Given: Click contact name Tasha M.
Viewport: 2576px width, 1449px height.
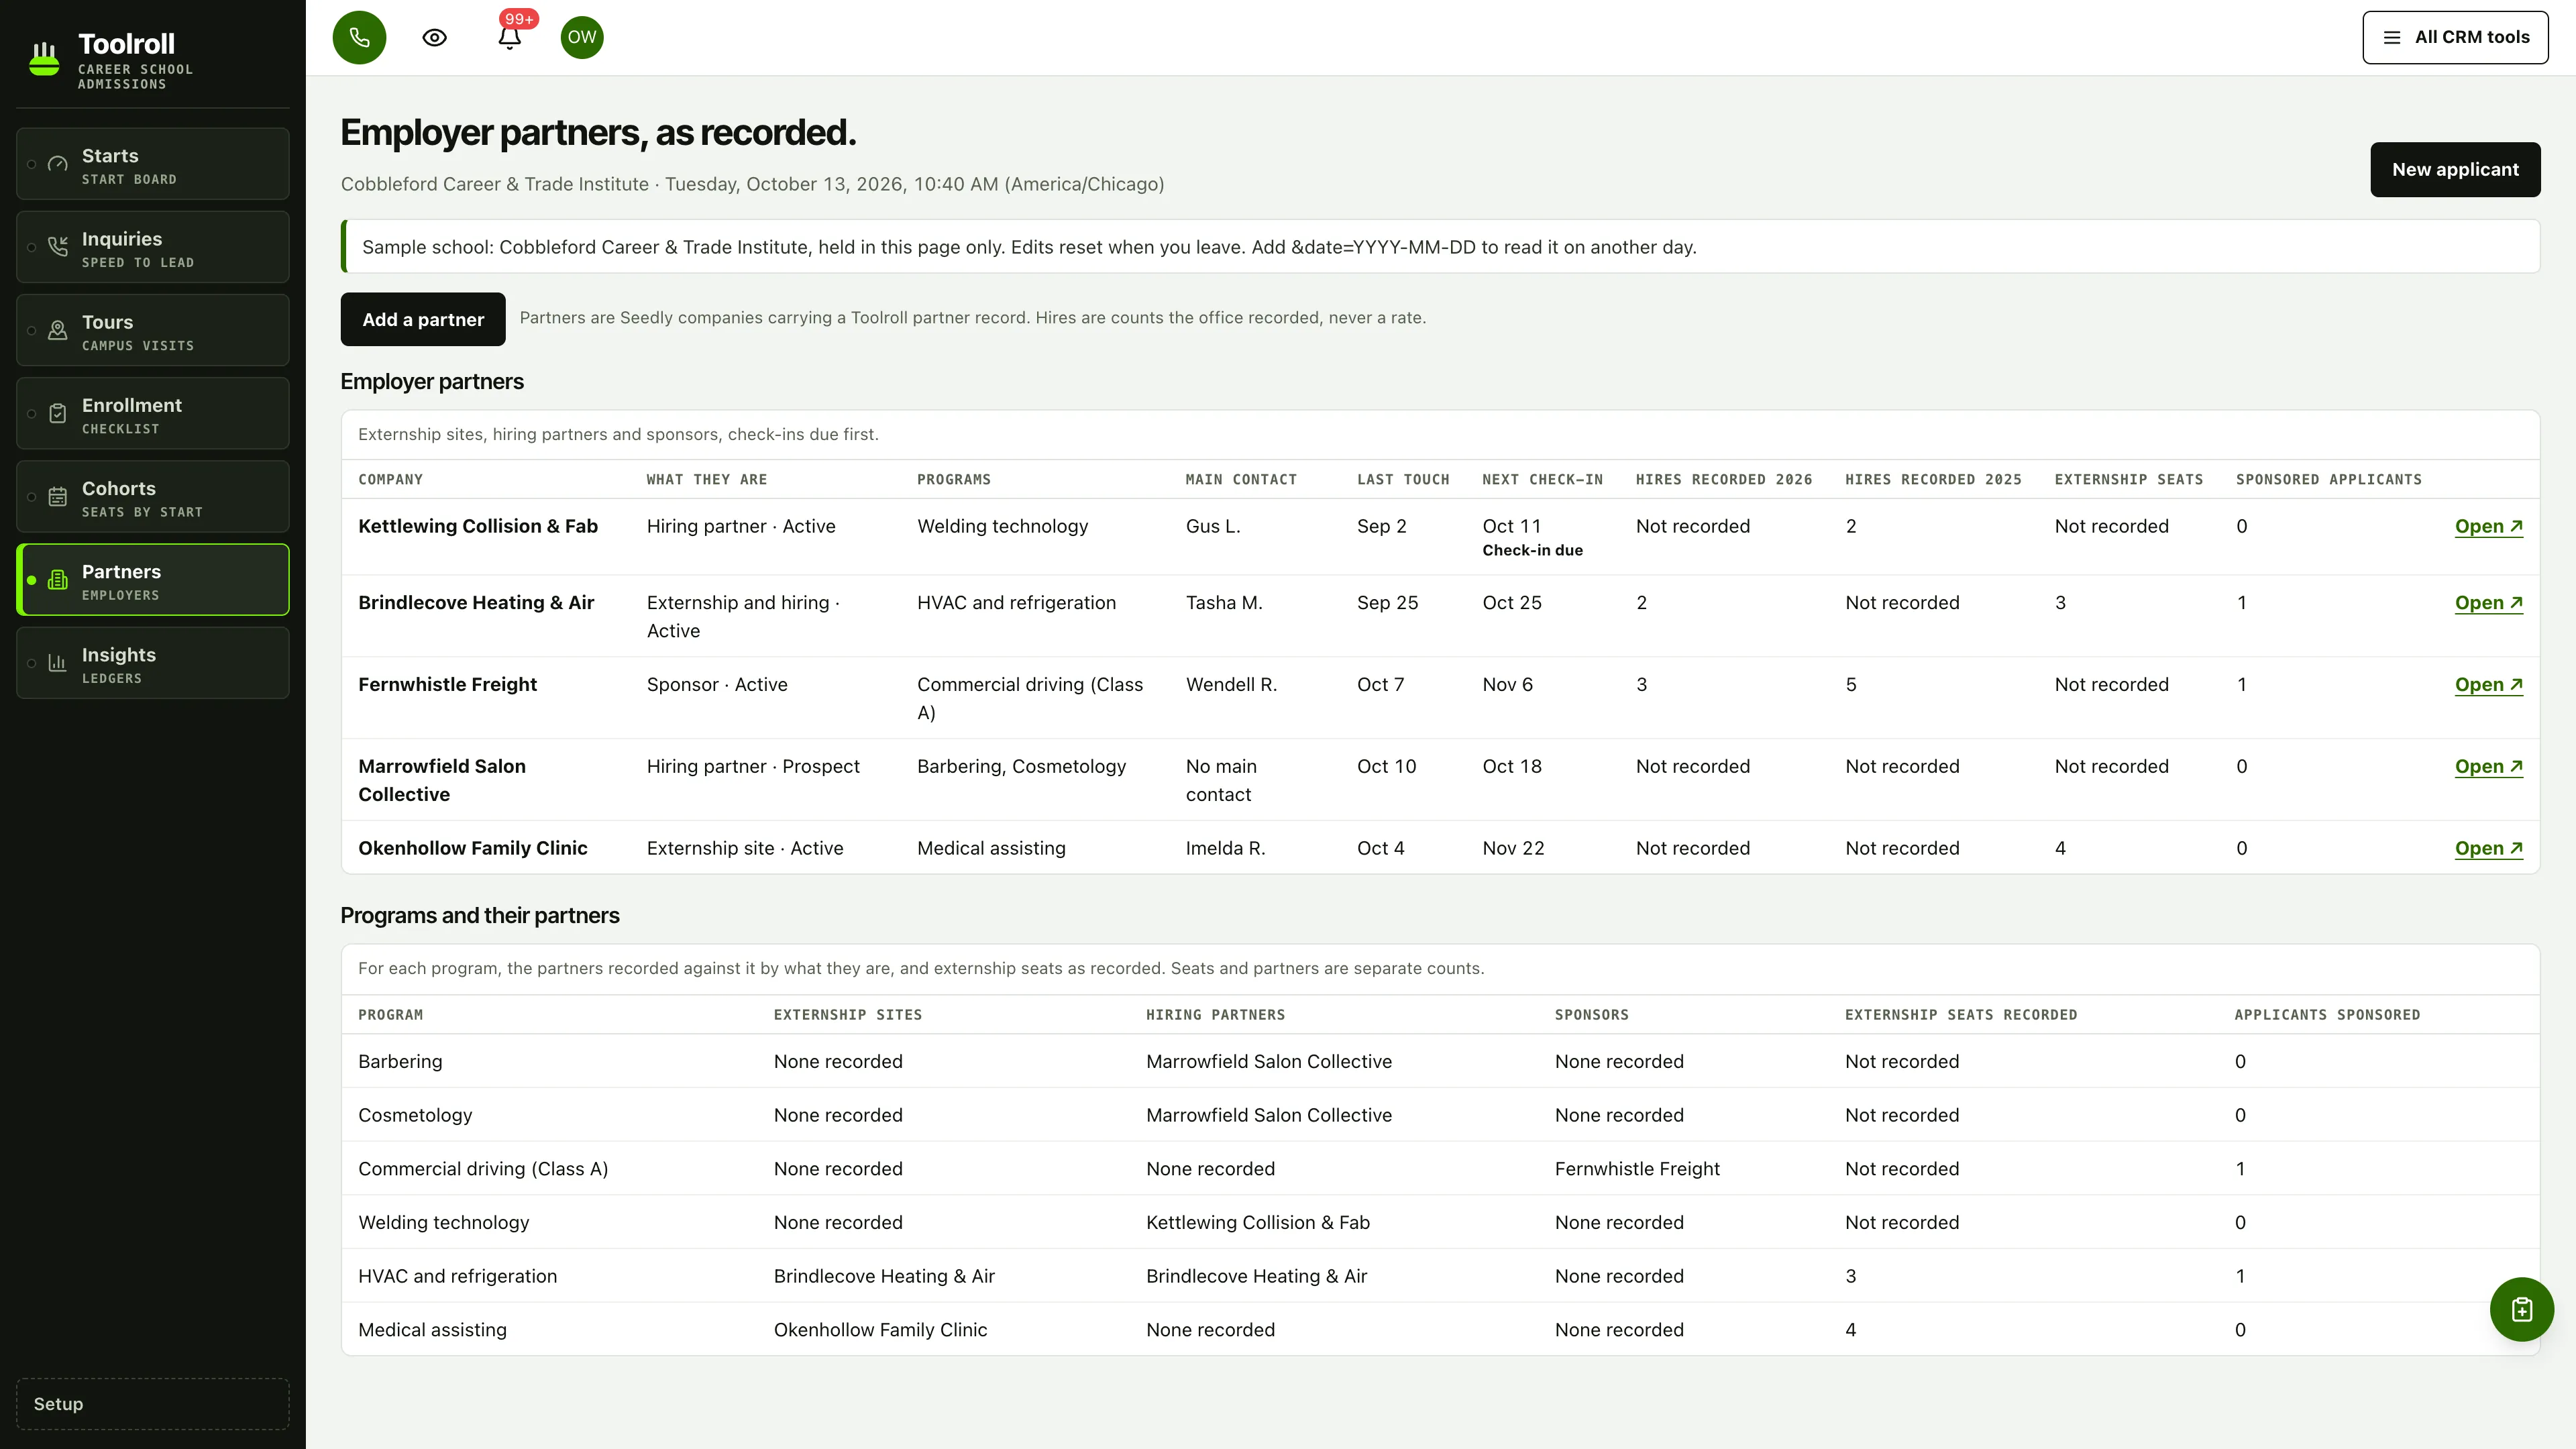Looking at the screenshot, I should [1224, 603].
